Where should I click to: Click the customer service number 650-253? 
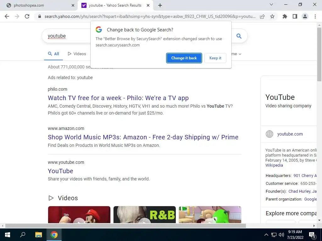coord(308,183)
